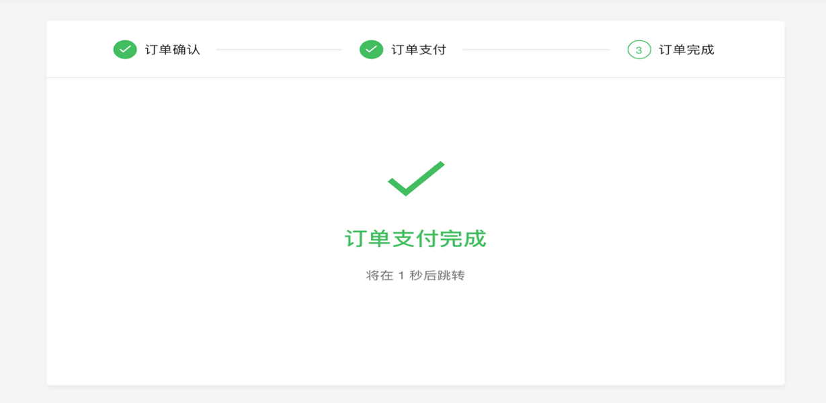Click the 订单支付完成 heading text
The image size is (826, 403).
[x=415, y=238]
